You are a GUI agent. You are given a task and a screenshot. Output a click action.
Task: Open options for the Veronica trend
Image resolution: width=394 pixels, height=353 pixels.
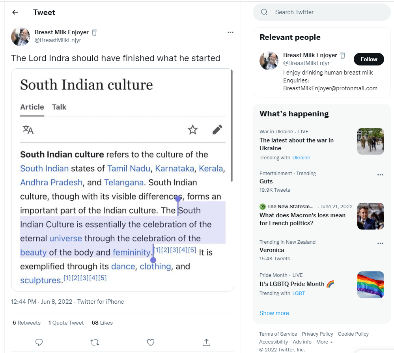[380, 243]
